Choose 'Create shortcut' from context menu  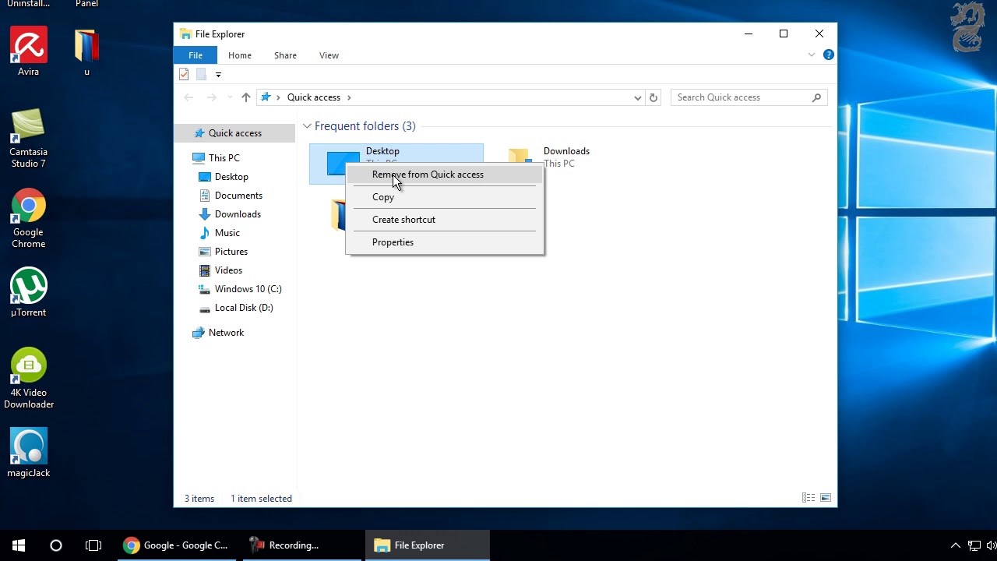point(445,220)
